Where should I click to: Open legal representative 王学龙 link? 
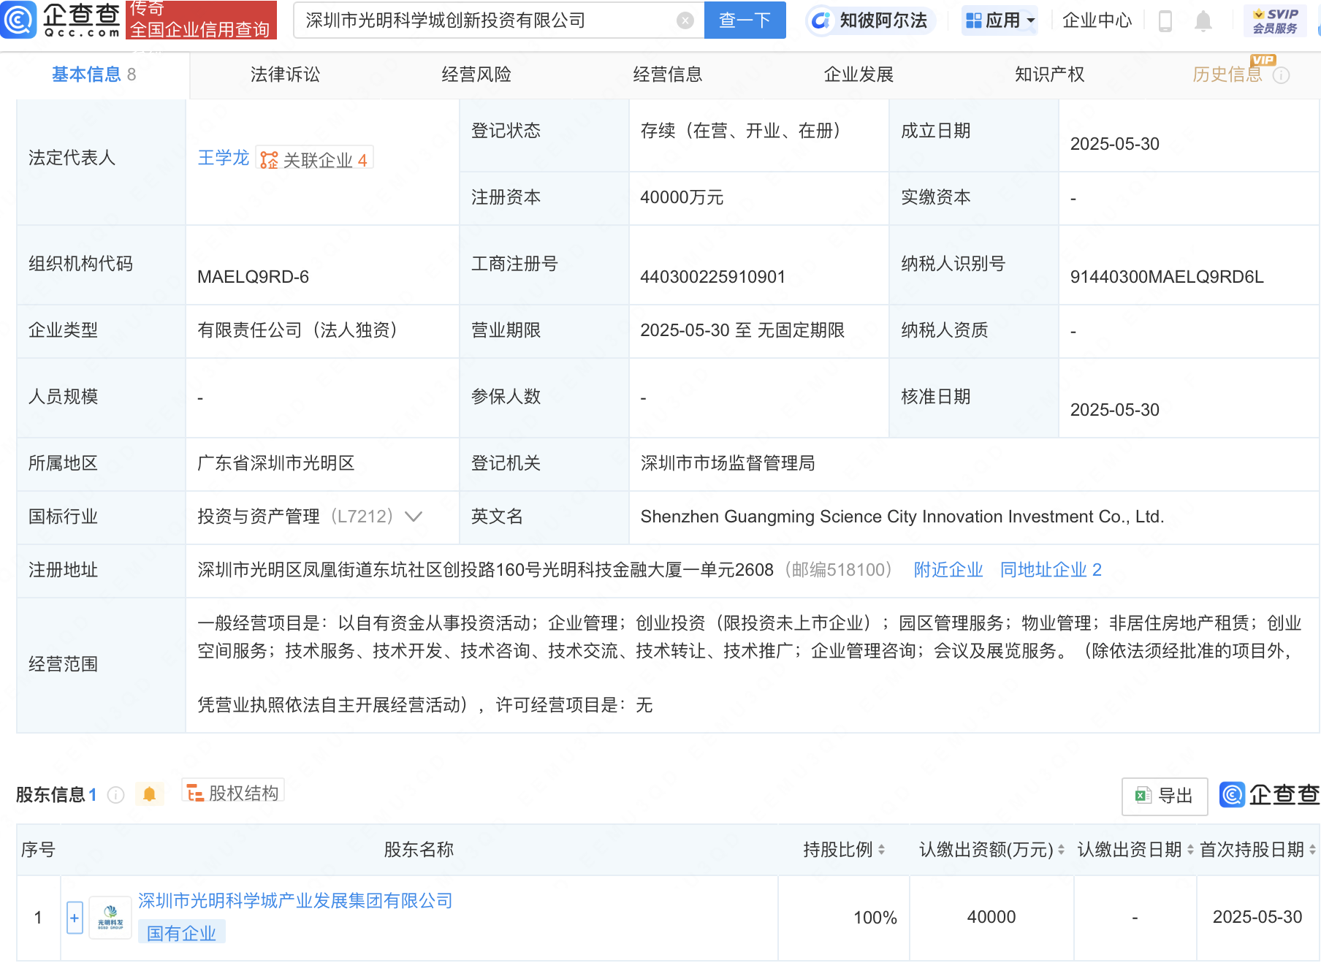pyautogui.click(x=223, y=158)
